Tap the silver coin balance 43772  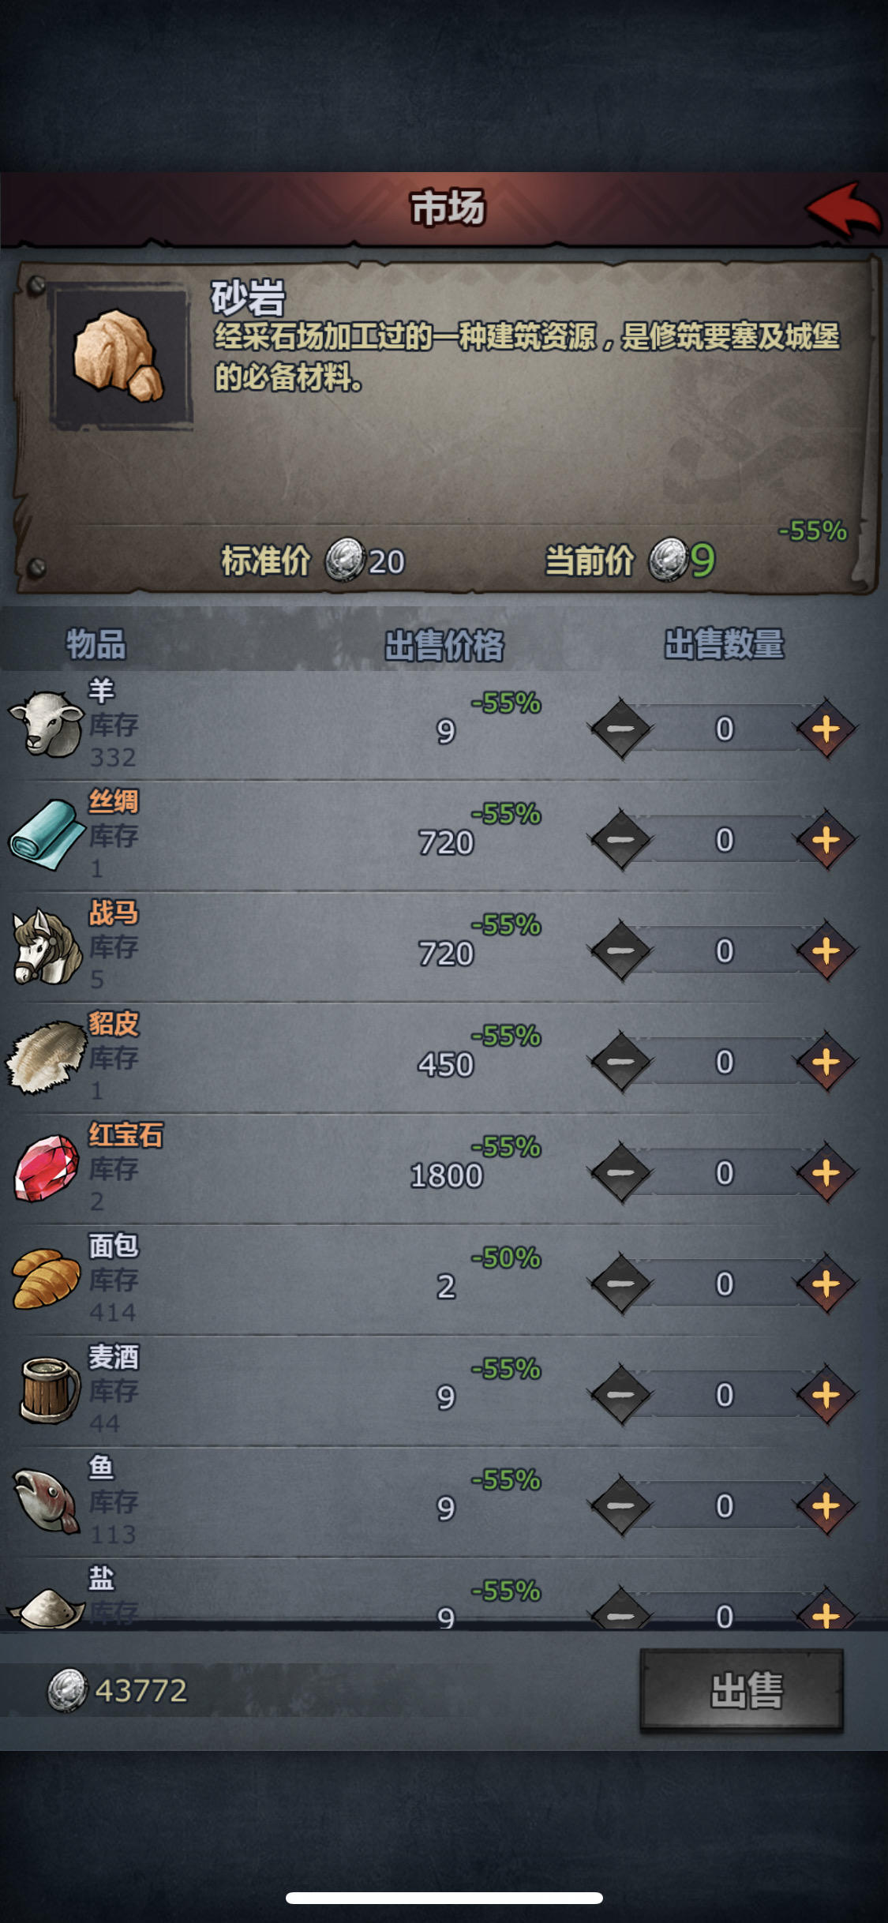click(118, 1690)
